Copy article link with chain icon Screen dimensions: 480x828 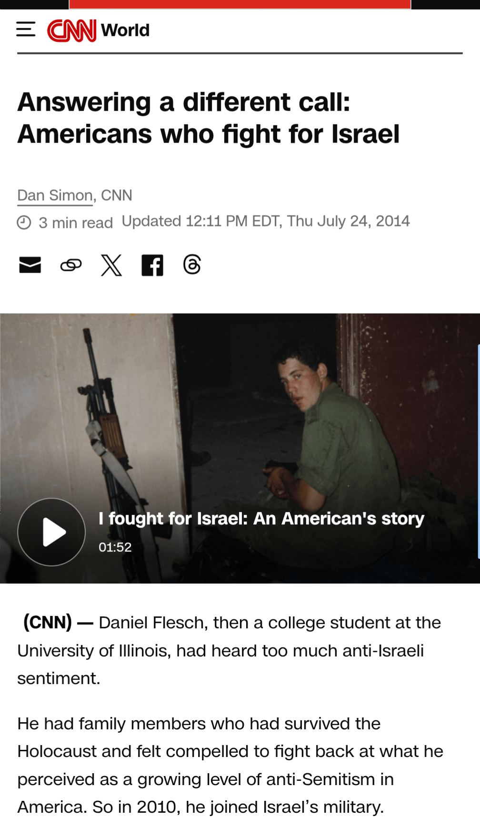point(71,265)
